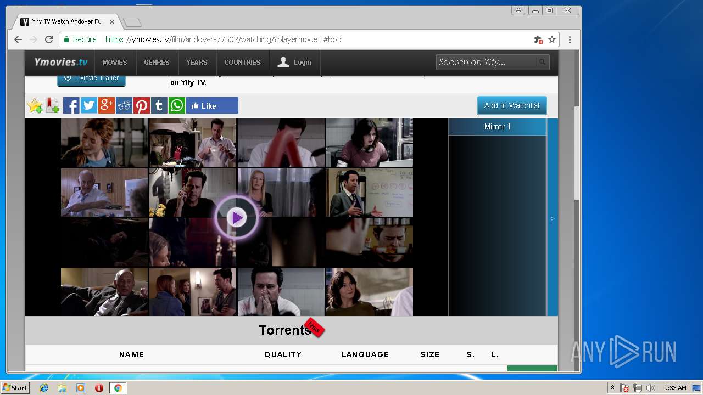703x395 pixels.
Task: Click the Movie Trailer button
Action: click(91, 79)
